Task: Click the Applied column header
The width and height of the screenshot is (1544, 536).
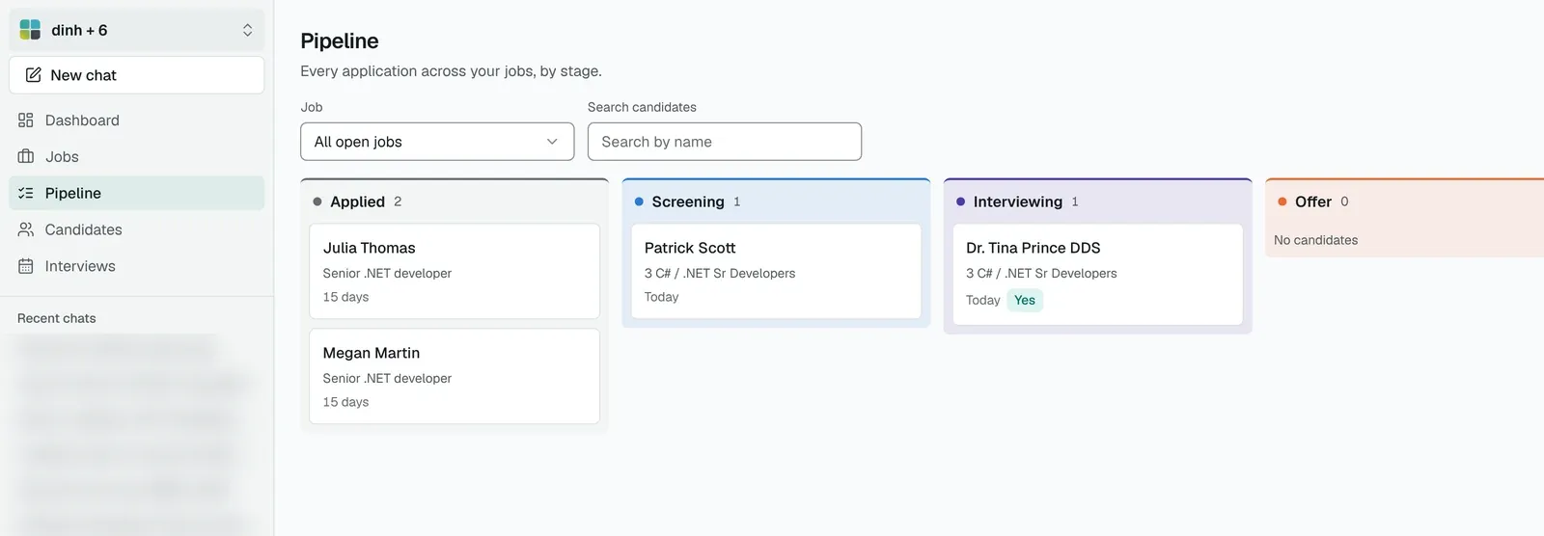Action: click(455, 201)
